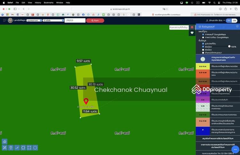The image size is (240, 155).
Task: Click the heart favorites icon
Action: click(x=192, y=33)
